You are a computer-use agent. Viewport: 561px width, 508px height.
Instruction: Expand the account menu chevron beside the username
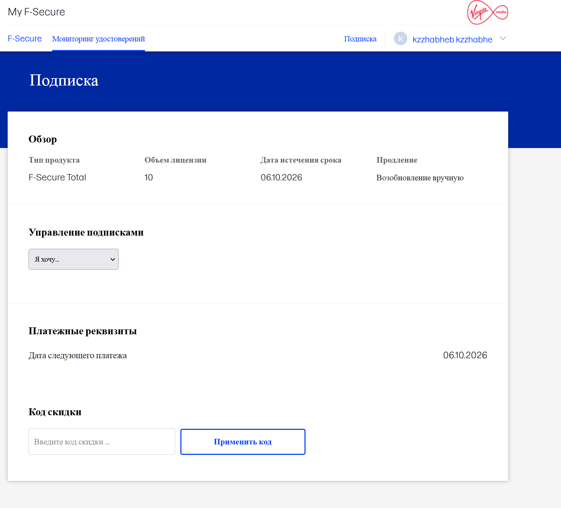pyautogui.click(x=503, y=38)
